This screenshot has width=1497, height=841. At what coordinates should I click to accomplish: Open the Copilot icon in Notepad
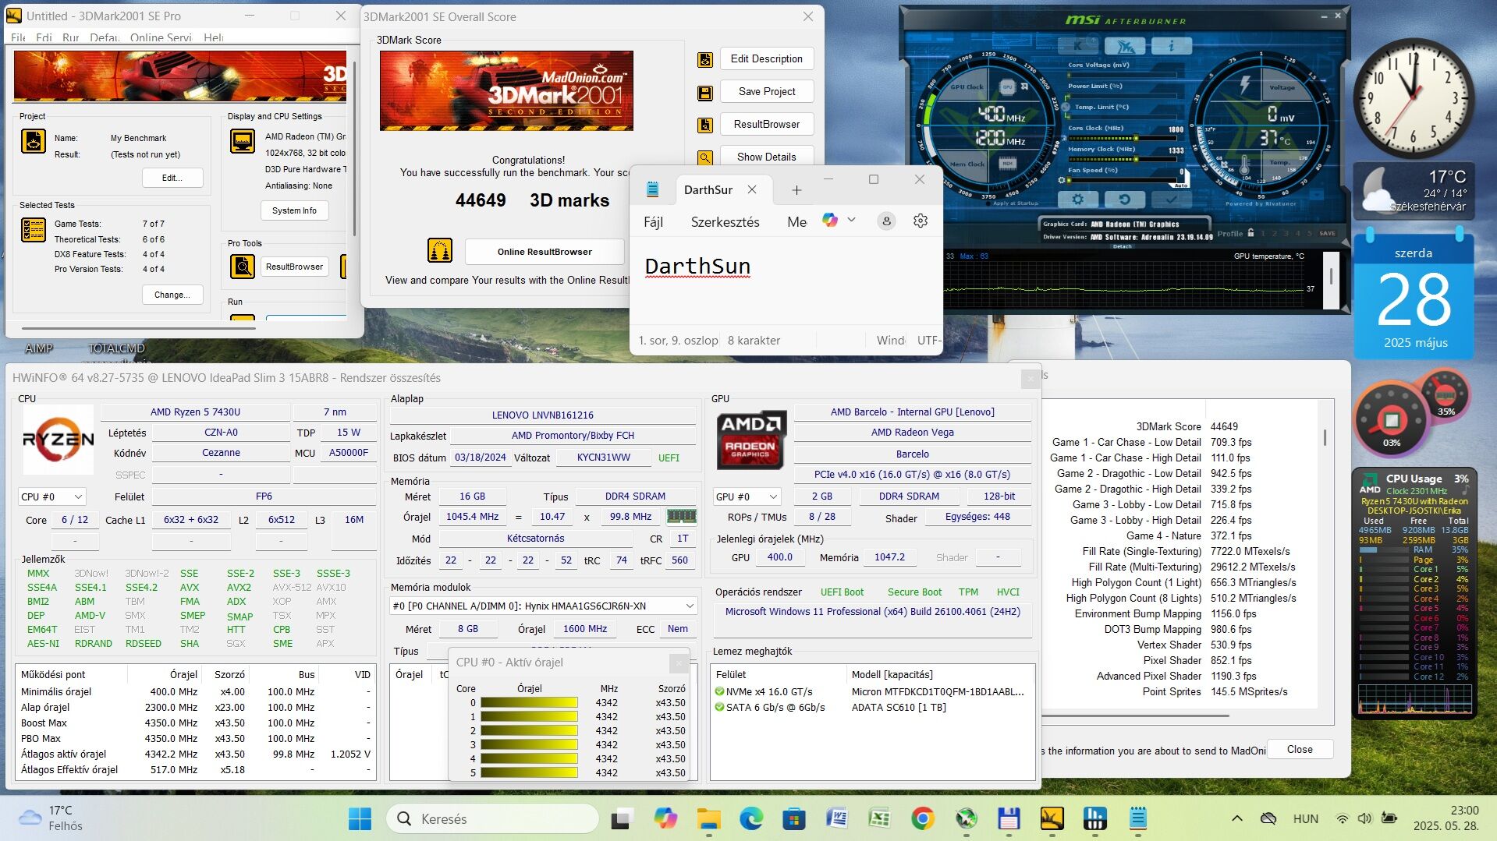(x=830, y=221)
